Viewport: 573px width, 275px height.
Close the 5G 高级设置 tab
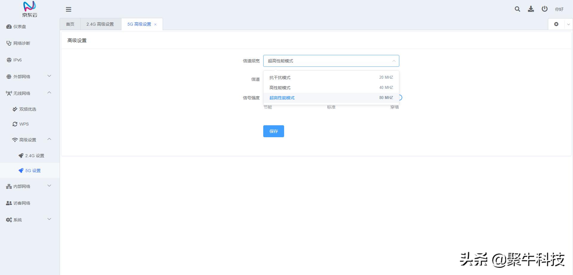[155, 24]
